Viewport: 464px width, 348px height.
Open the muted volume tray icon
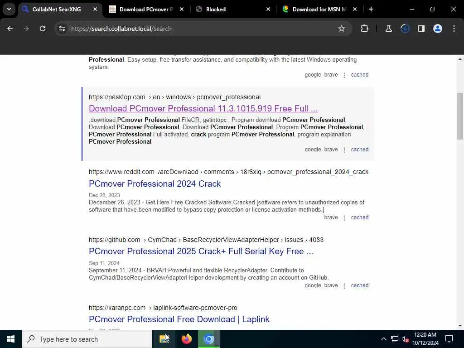pos(405,339)
